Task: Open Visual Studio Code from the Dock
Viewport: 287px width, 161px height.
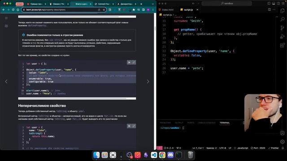Action: 154,155
